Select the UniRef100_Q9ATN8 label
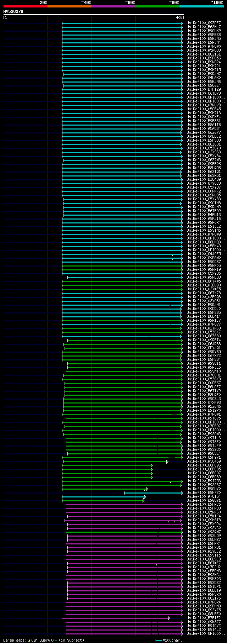The width and height of the screenshot is (227, 643). [204, 203]
